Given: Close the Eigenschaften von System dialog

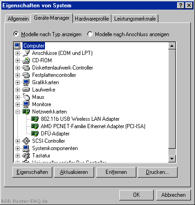Looking at the screenshot, I should 189,5.
